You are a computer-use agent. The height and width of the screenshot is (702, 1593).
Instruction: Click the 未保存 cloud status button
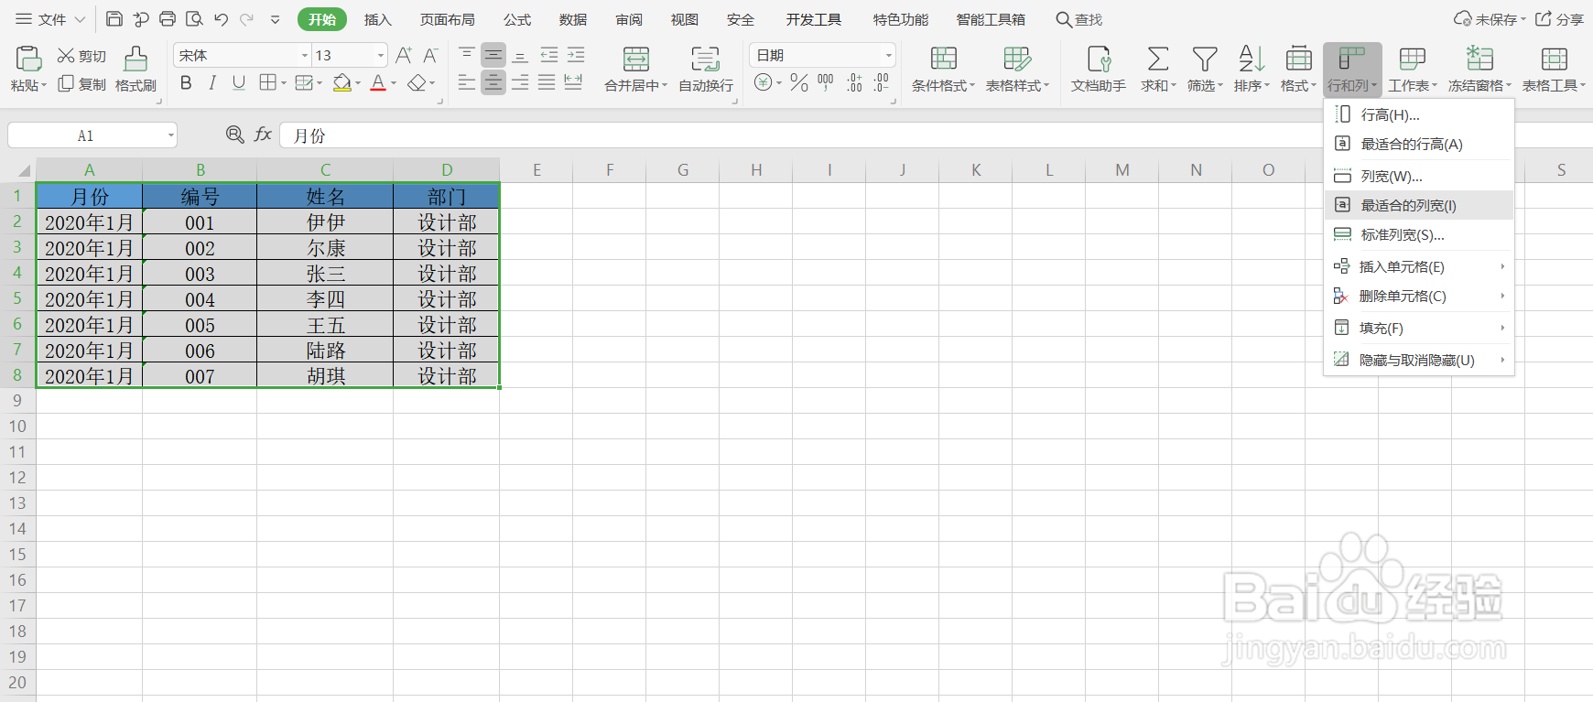point(1490,19)
